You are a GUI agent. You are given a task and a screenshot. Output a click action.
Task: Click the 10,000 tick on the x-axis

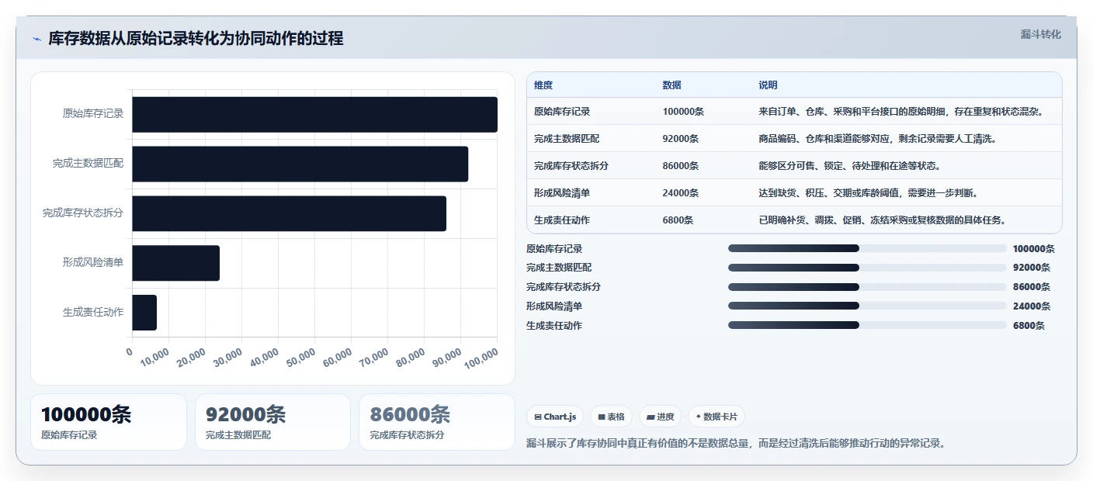(x=154, y=357)
